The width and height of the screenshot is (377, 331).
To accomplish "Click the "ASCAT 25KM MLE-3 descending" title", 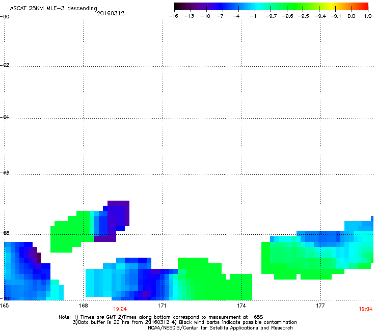I will (x=53, y=8).
